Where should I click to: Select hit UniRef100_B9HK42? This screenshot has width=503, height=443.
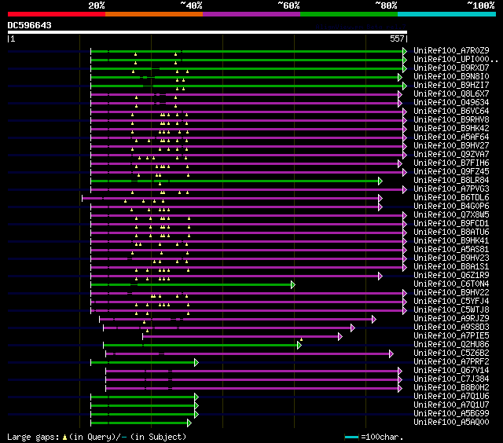coord(451,129)
